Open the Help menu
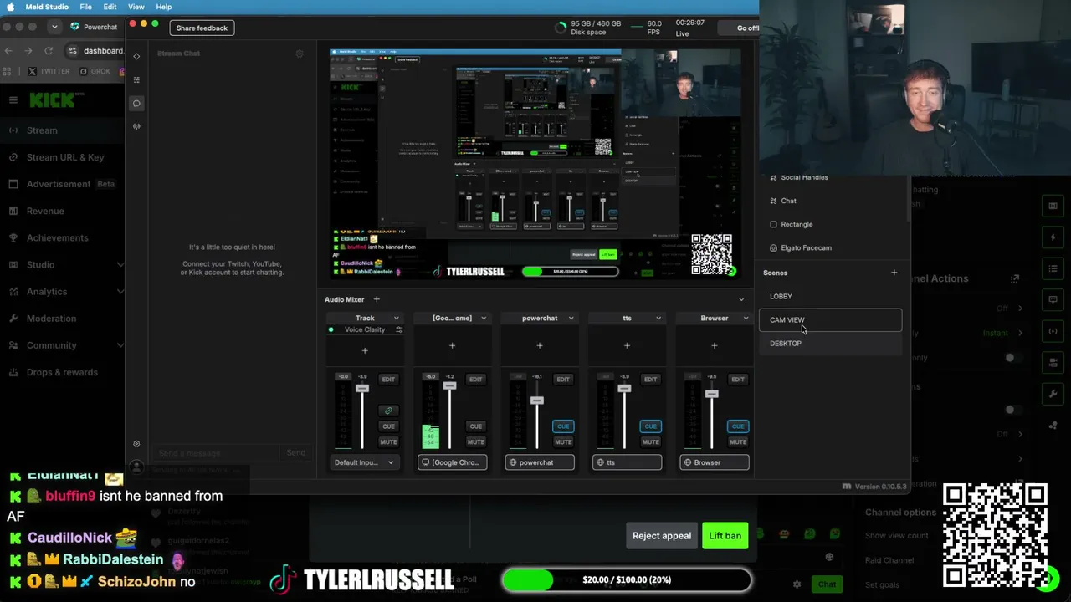The height and width of the screenshot is (602, 1071). pos(164,7)
